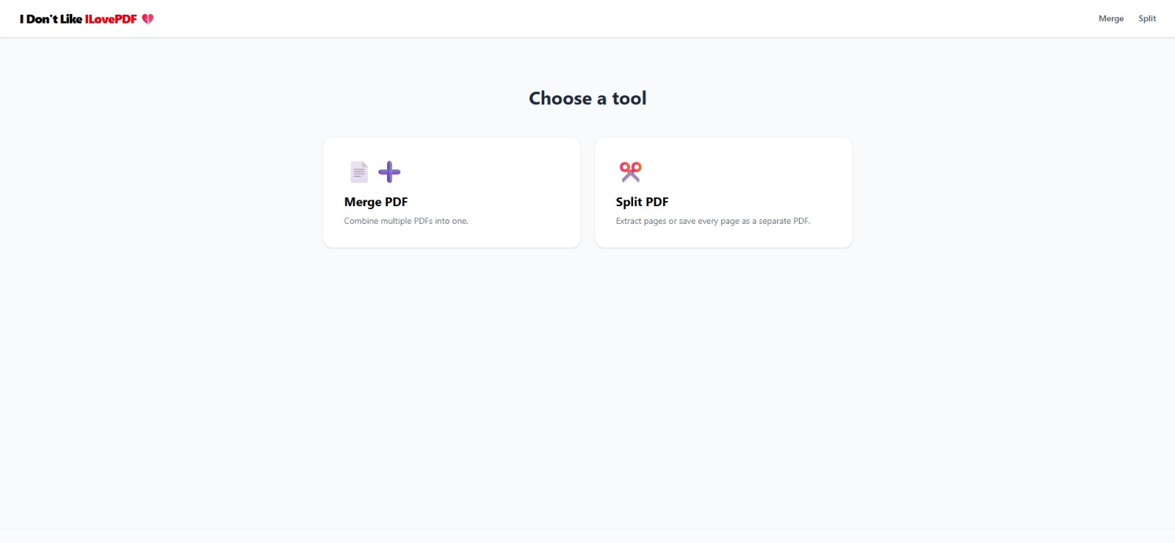Click the broken heart logo icon
The height and width of the screenshot is (543, 1175).
tap(148, 19)
